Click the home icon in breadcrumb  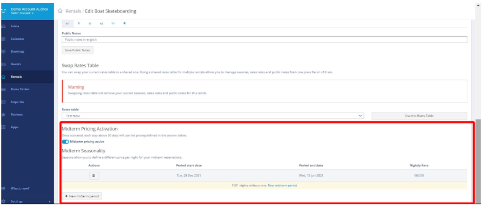[60, 11]
